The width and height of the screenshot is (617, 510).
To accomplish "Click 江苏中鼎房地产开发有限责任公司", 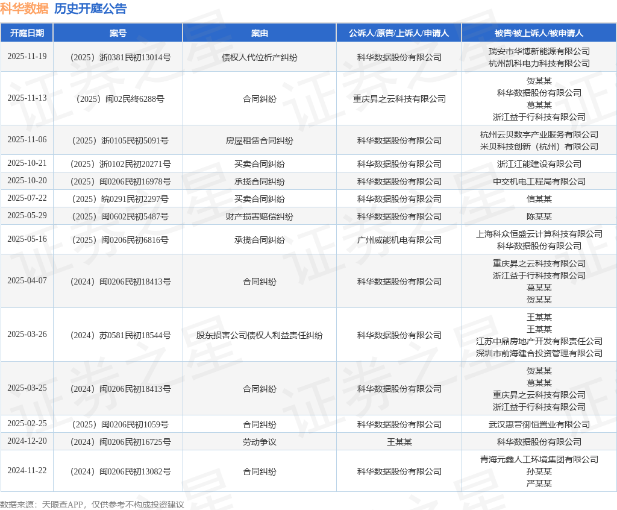I will click(x=539, y=341).
